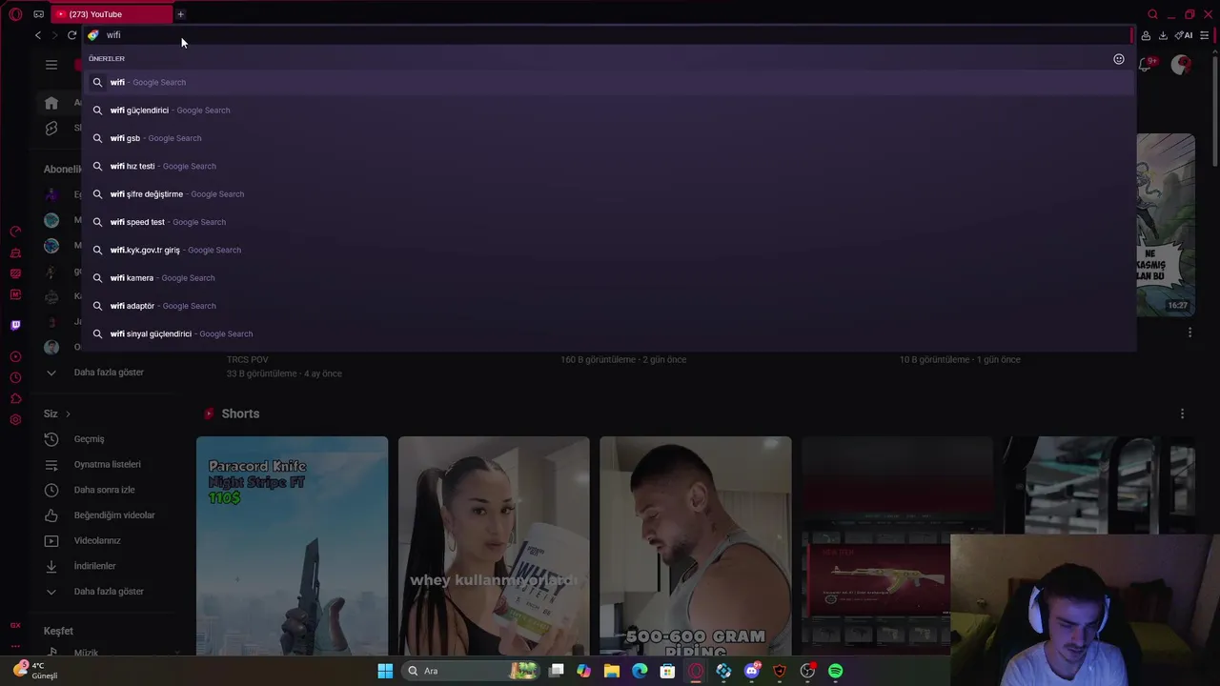This screenshot has width=1220, height=686.
Task: Open the '500-600 GRAM' short
Action: coord(696,546)
